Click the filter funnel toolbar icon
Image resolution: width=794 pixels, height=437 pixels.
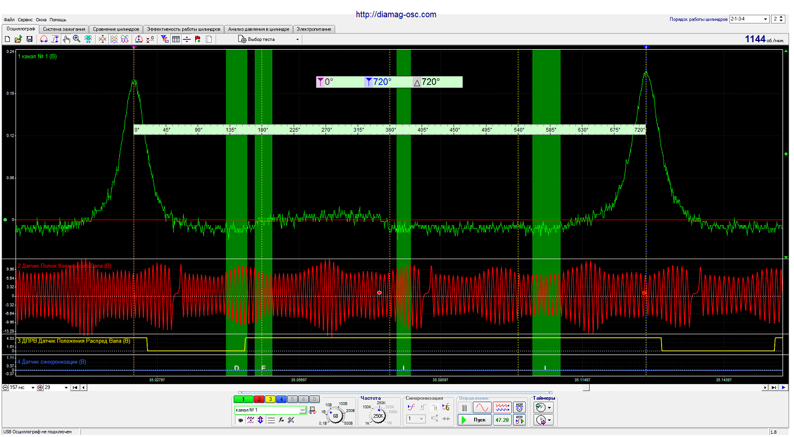pos(165,39)
